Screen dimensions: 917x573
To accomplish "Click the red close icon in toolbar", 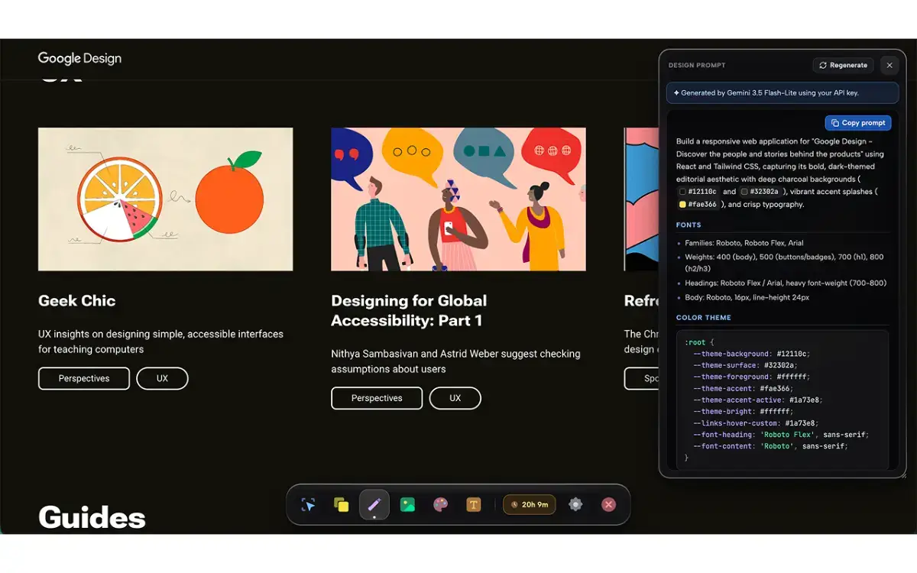I will (609, 505).
